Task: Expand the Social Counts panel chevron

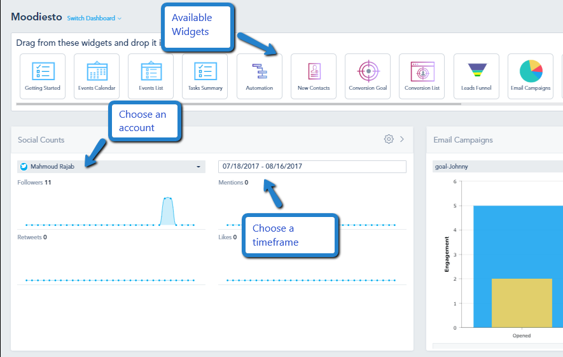Action: 402,139
